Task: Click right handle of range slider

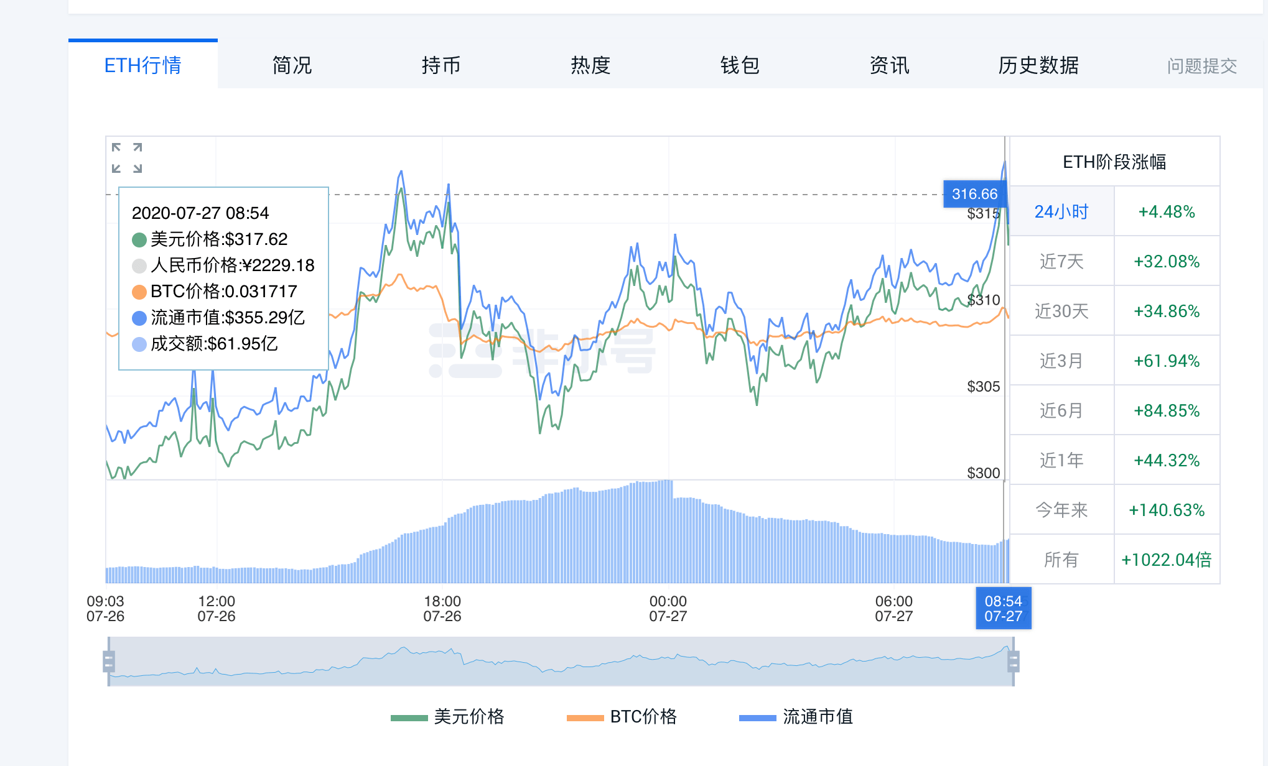Action: pyautogui.click(x=1014, y=661)
